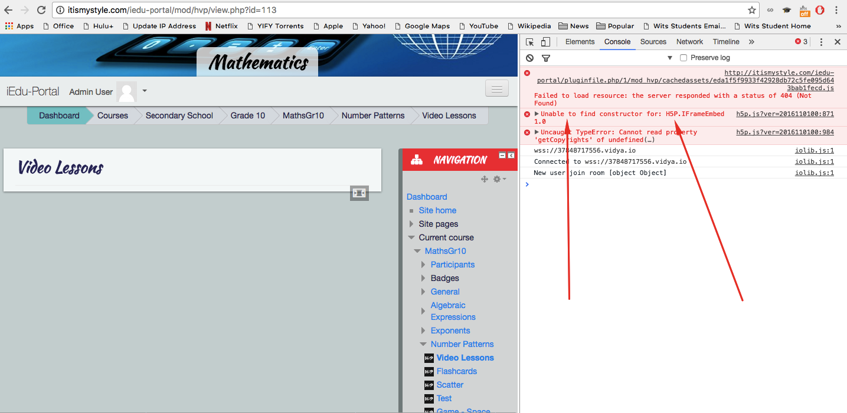Click the browser forward arrow
Image resolution: width=847 pixels, height=413 pixels.
pos(25,10)
